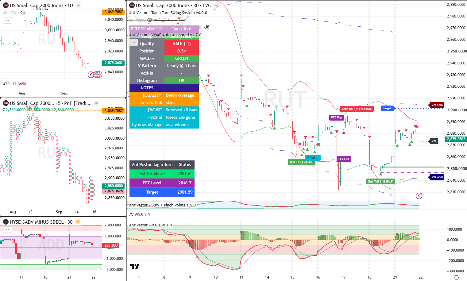Click the TradingView logo on the main chart
Image resolution: width=467 pixels, height=281 pixels.
134,266
